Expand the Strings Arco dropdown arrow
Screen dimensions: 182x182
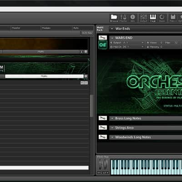112,128
